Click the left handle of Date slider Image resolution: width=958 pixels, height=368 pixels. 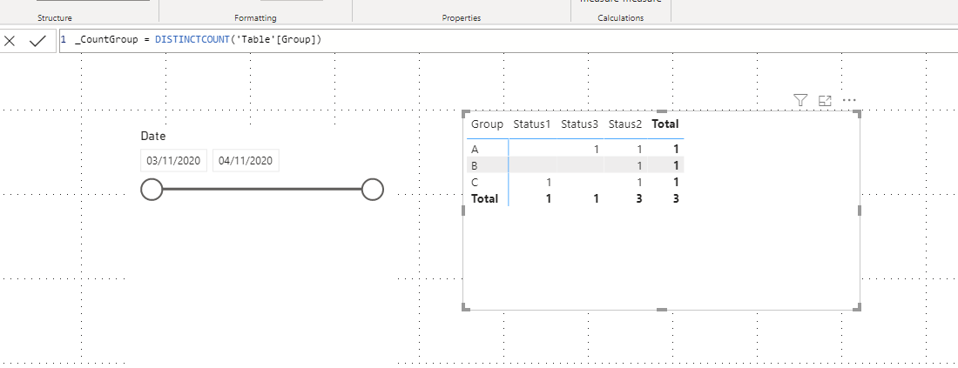[152, 189]
